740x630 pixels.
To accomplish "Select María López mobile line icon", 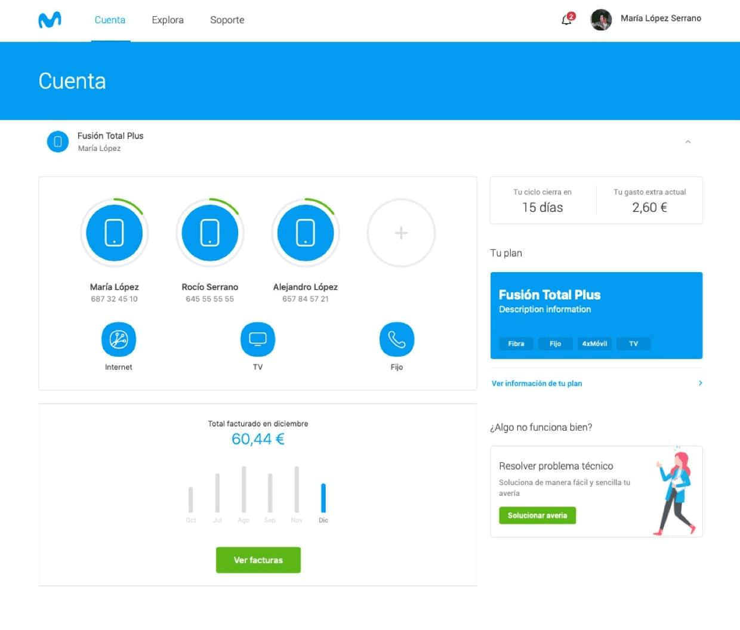I will point(115,233).
